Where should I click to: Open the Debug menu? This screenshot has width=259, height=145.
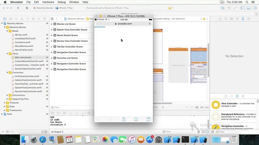pos(62,2)
